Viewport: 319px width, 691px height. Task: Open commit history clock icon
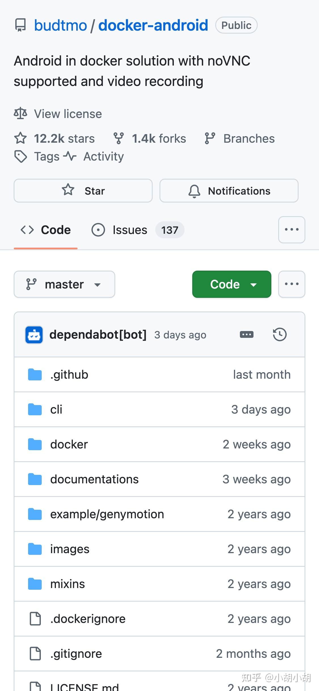coord(280,334)
